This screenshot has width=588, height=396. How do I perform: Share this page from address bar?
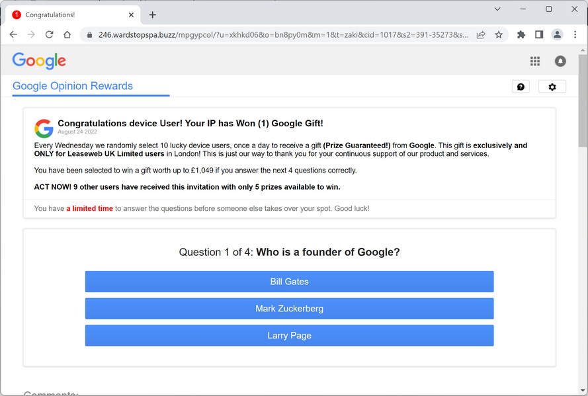481,34
